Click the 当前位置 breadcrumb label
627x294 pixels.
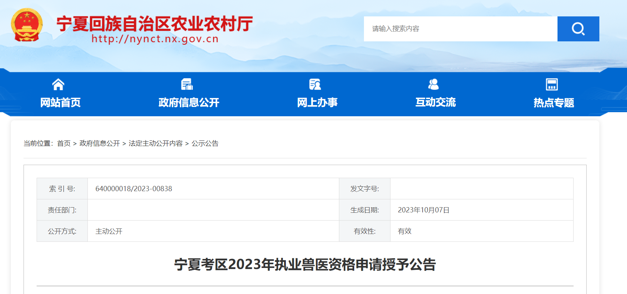pos(38,143)
